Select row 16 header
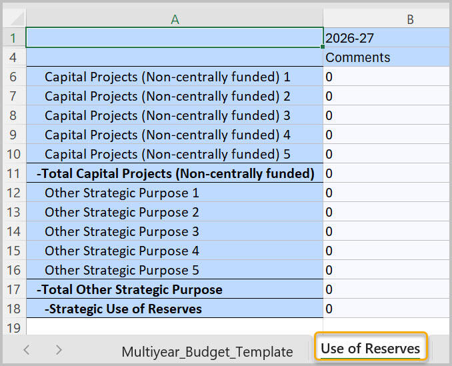The image size is (452, 366). [x=15, y=270]
